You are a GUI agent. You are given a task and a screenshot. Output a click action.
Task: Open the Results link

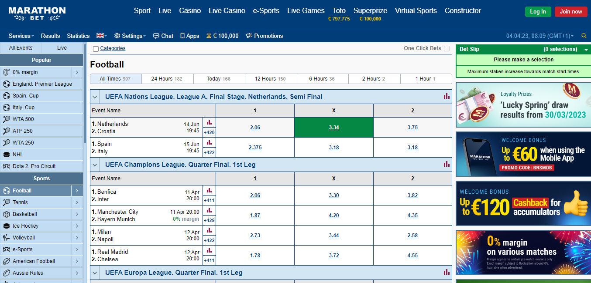(x=50, y=36)
